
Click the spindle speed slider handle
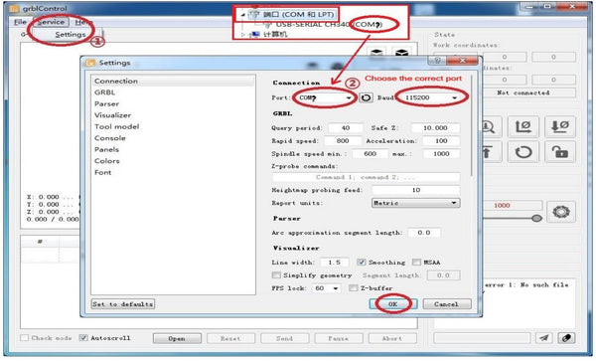(536, 219)
